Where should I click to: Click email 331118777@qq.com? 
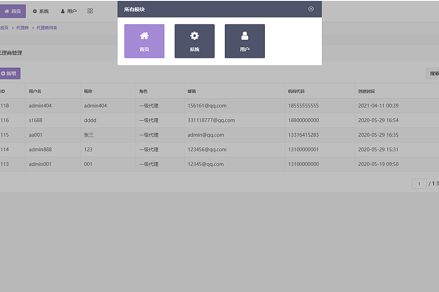(211, 120)
